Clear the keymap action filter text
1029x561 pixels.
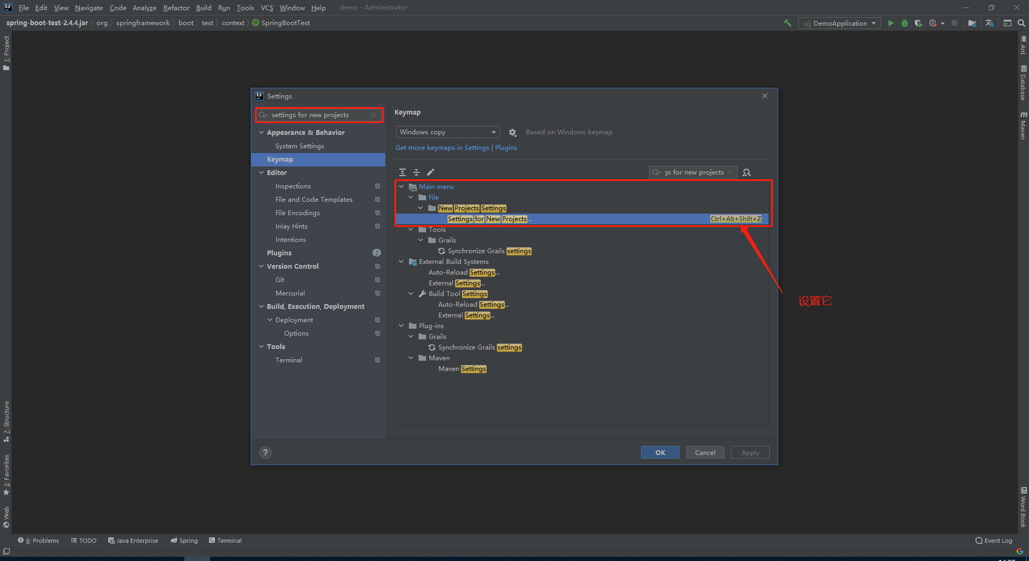point(730,172)
